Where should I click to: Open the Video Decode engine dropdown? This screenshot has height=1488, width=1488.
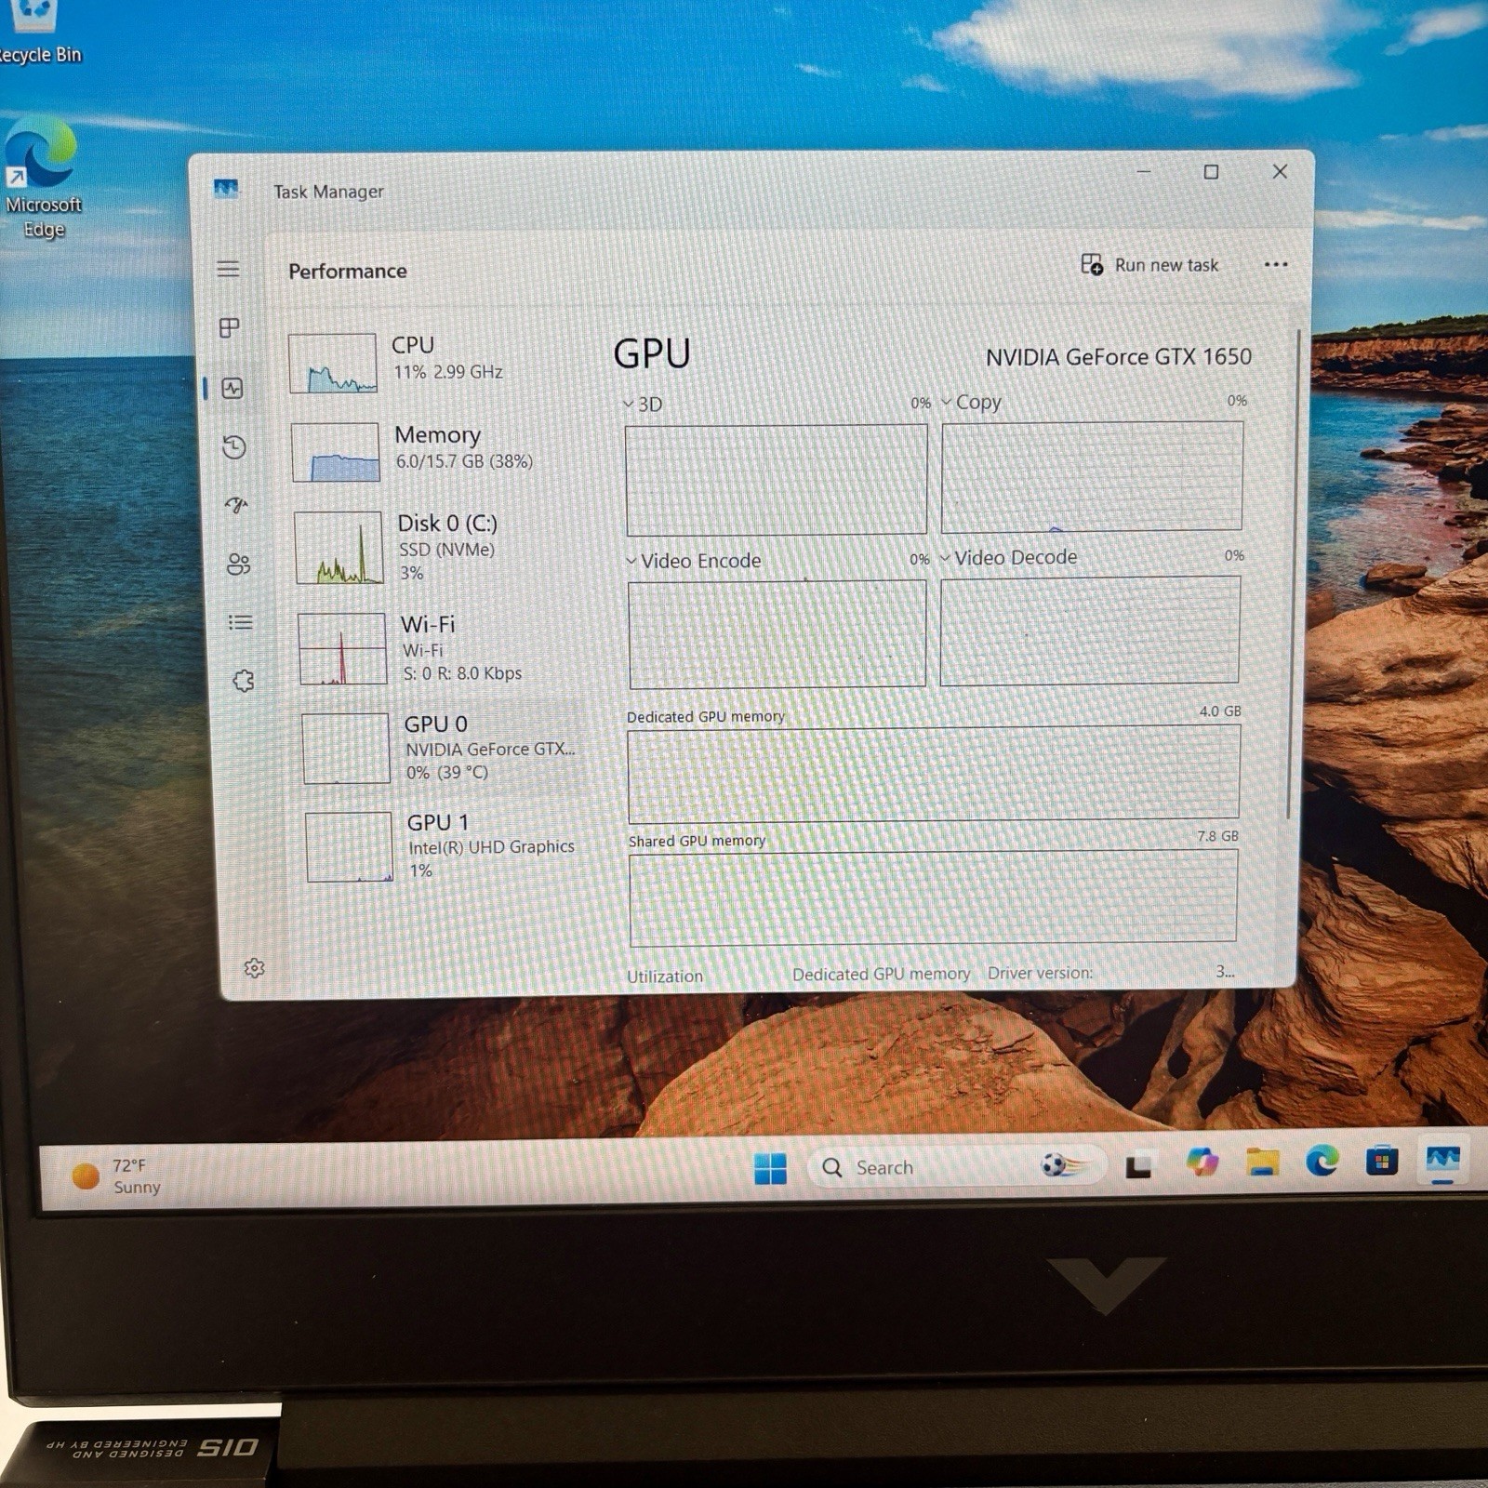1009,558
